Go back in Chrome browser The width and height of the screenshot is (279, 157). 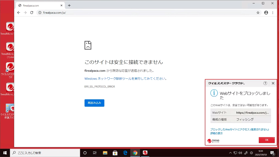pos(19,13)
